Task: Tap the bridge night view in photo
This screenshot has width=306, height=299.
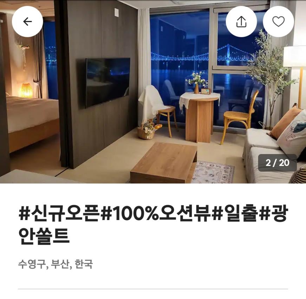Action: [203, 55]
